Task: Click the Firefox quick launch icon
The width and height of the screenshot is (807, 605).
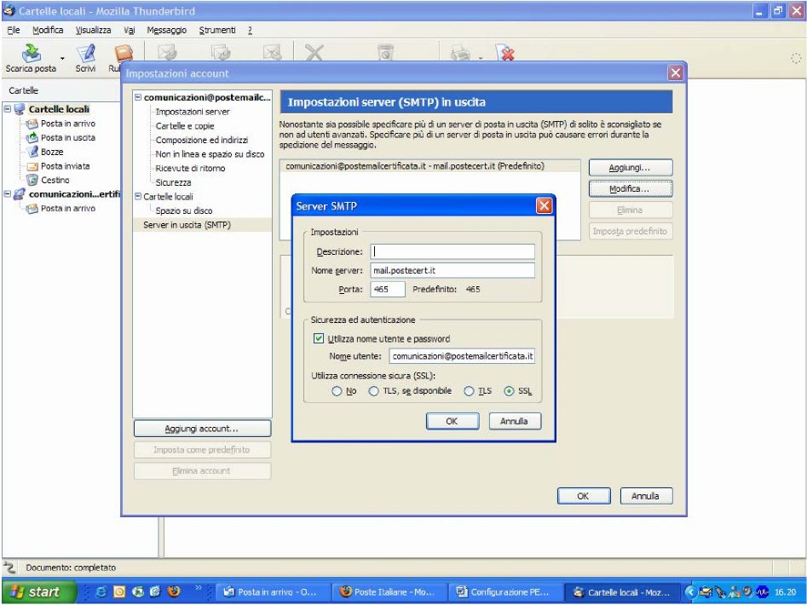Action: tap(174, 591)
